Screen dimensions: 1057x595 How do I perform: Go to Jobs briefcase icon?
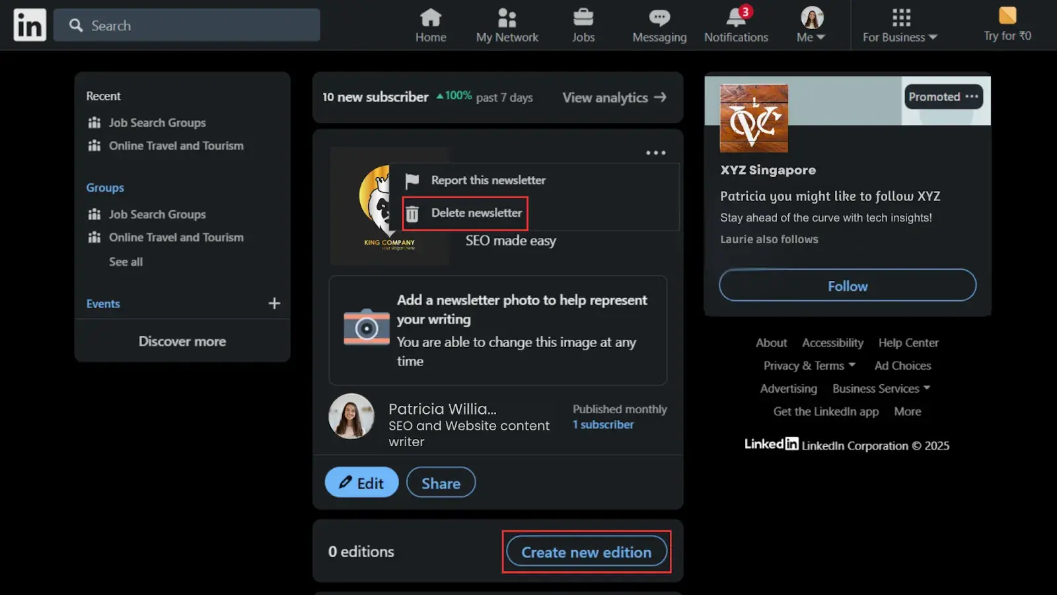click(583, 18)
